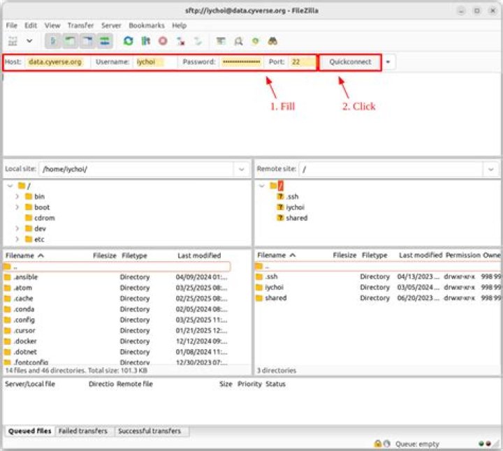Toggle the local directory tree display
Image resolution: width=503 pixels, height=451 pixels.
(x=70, y=41)
